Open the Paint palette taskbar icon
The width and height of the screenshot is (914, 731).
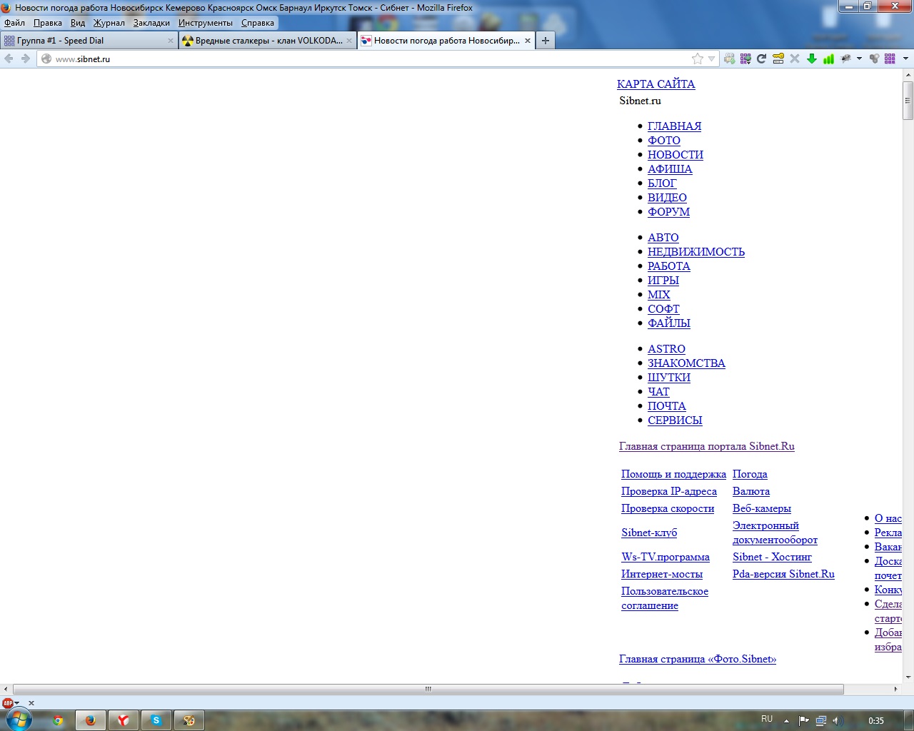(x=189, y=720)
